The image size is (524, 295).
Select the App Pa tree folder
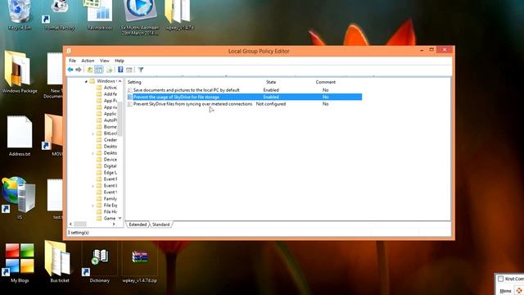click(106, 101)
